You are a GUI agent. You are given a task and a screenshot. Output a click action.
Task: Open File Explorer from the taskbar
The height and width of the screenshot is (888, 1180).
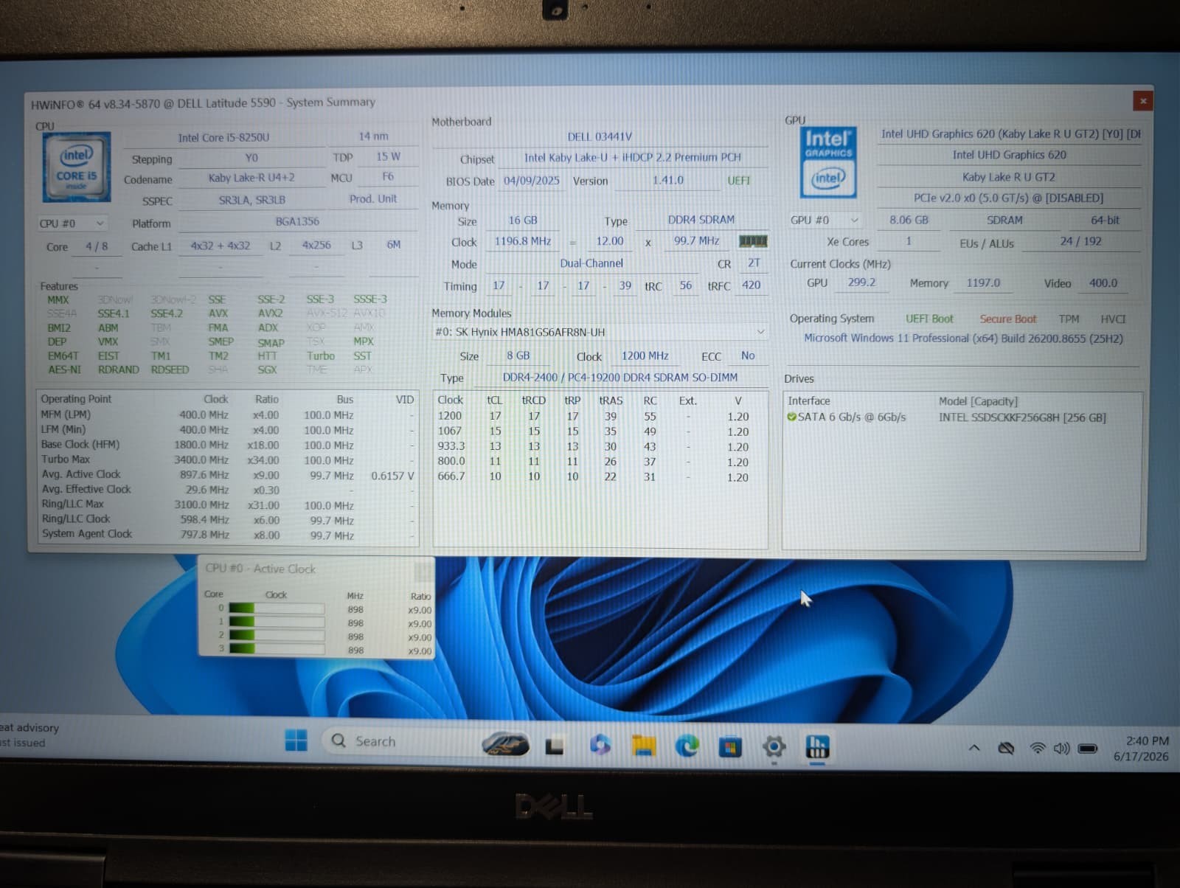(643, 746)
